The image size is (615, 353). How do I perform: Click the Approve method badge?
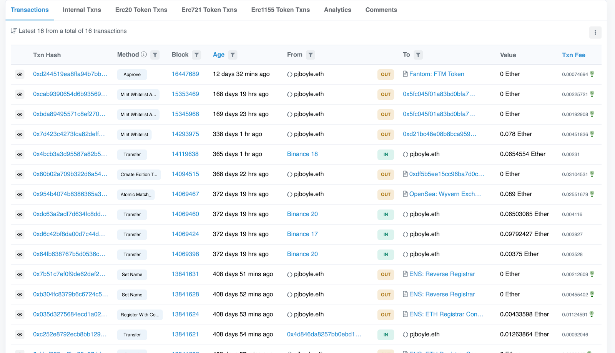click(x=132, y=75)
